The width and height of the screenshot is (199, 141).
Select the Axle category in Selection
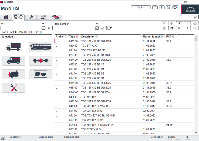[40, 61]
